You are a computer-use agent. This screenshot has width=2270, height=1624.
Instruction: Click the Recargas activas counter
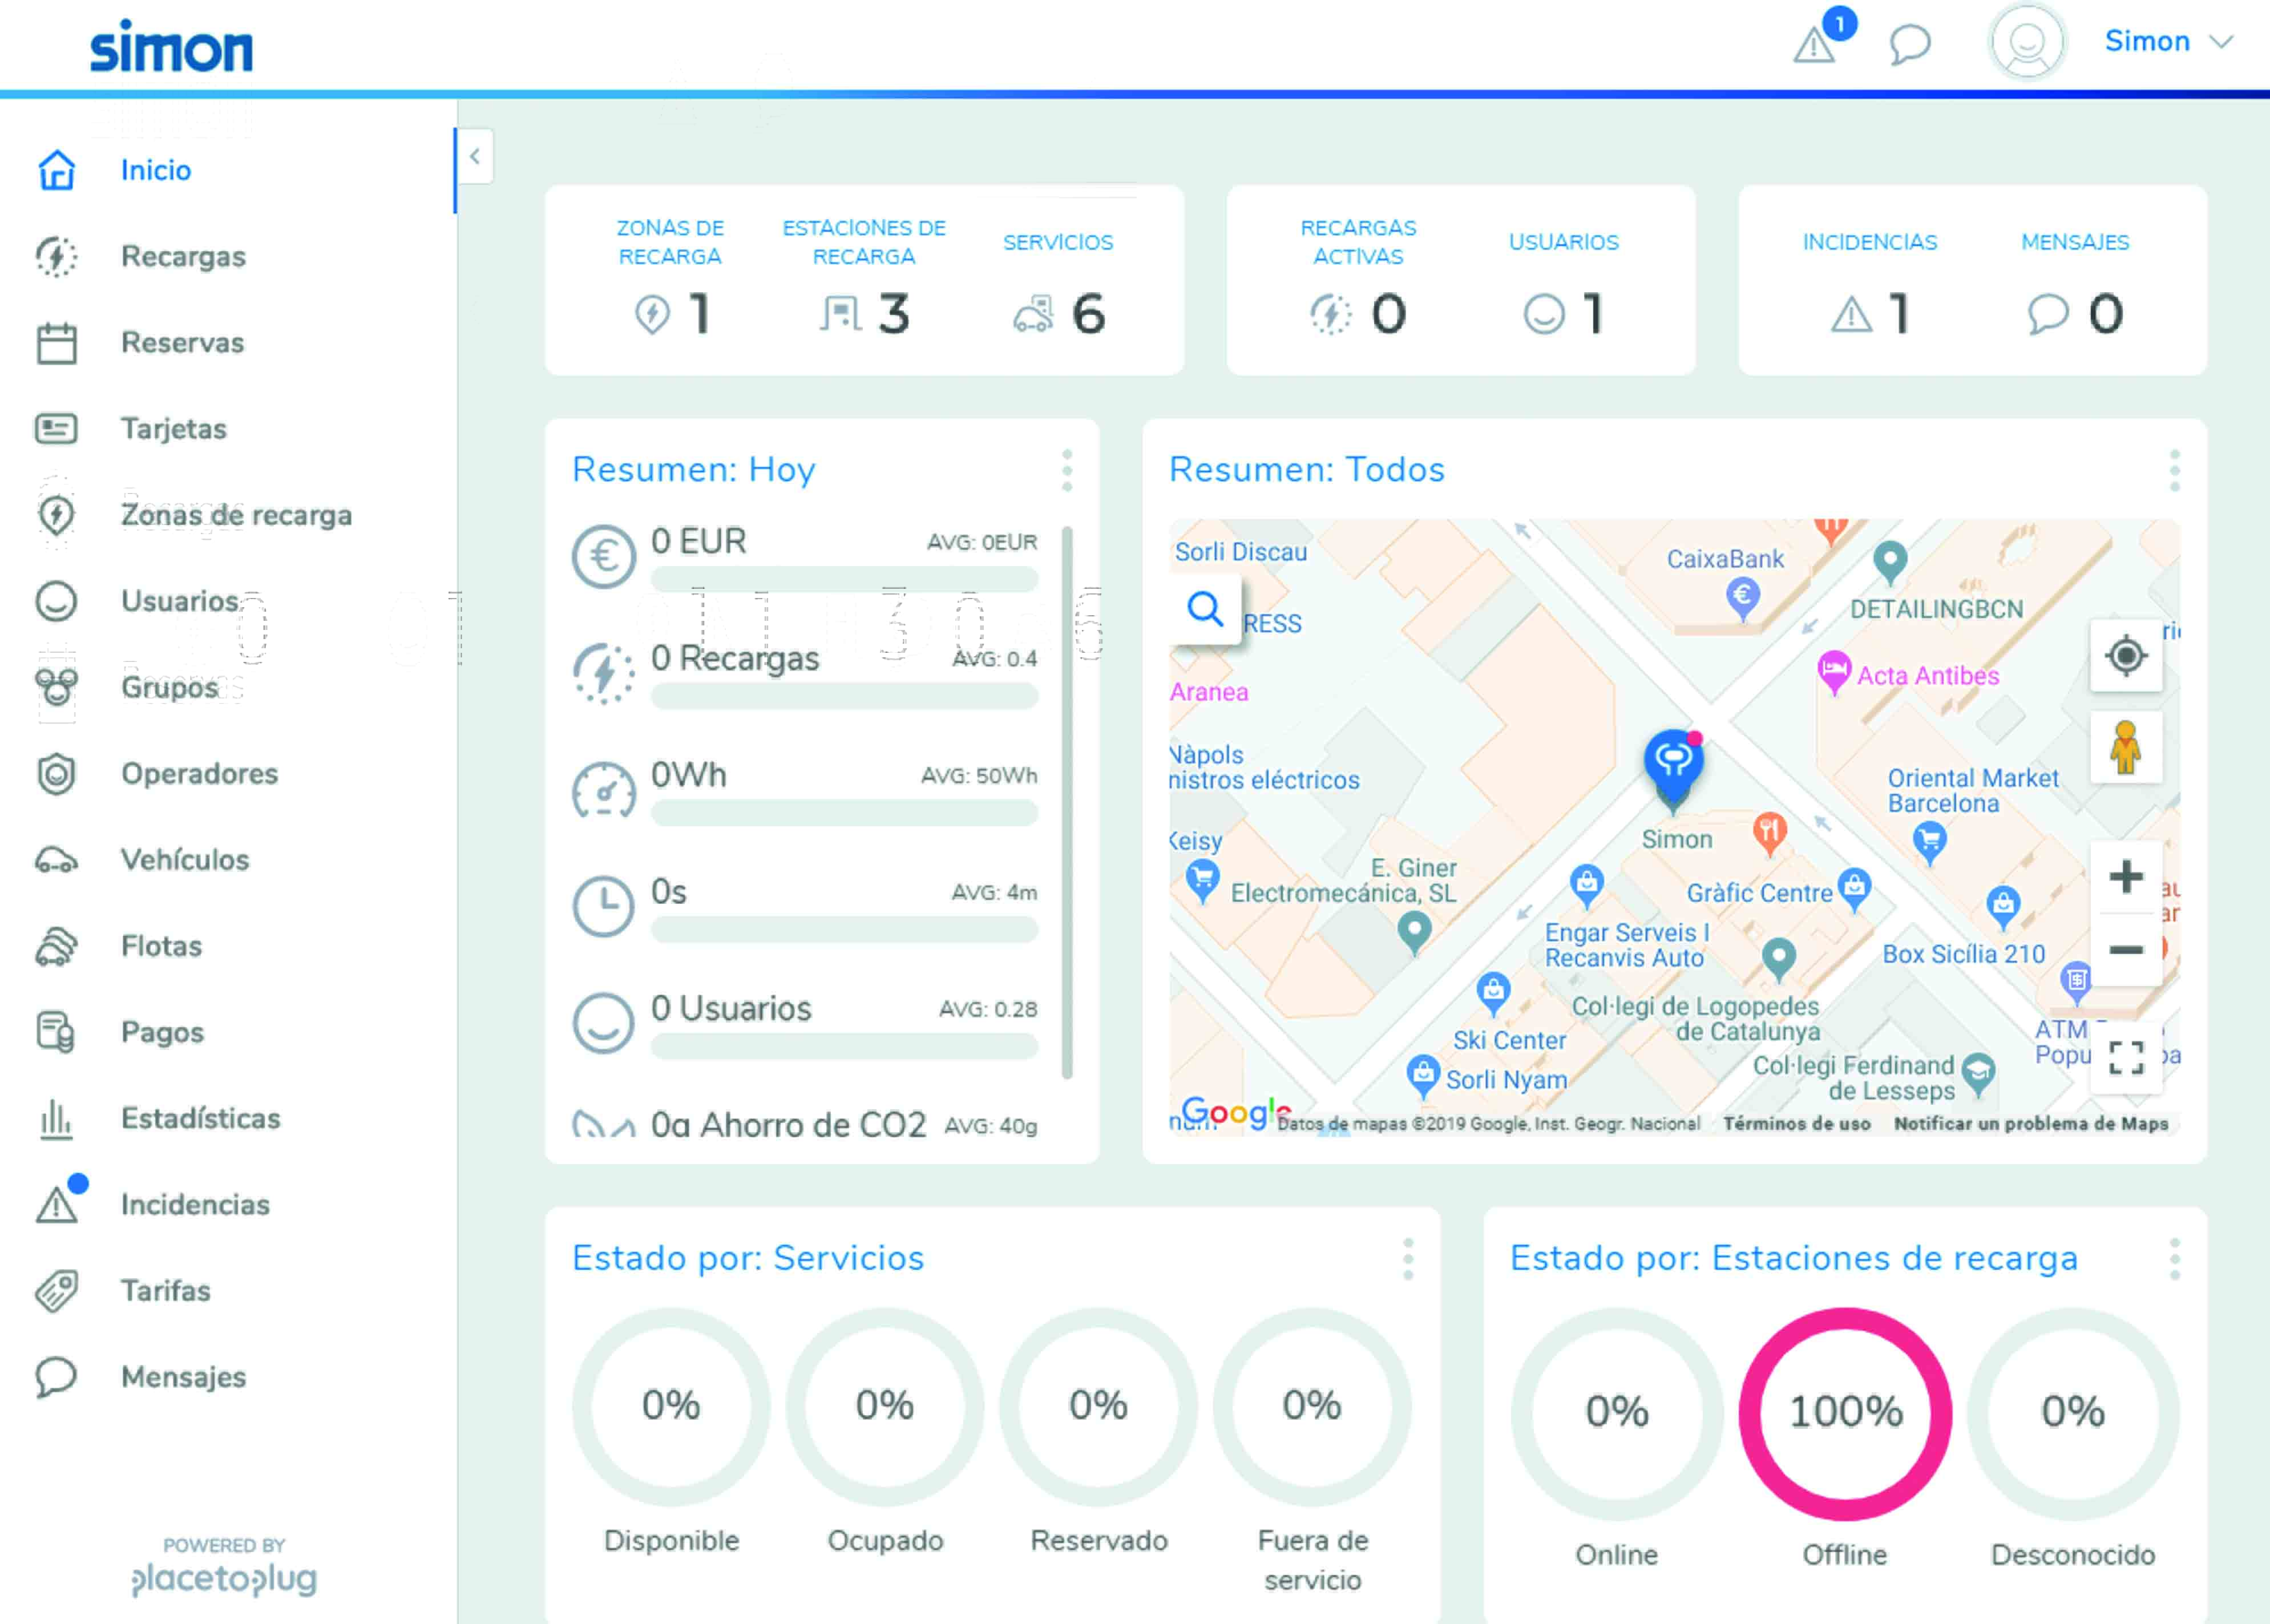pos(1358,279)
